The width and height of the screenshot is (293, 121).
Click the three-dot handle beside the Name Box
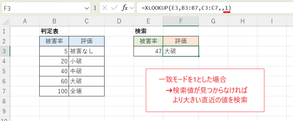(95, 8)
